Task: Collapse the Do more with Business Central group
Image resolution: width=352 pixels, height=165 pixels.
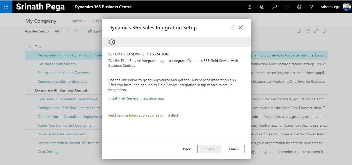Action: tap(29, 90)
